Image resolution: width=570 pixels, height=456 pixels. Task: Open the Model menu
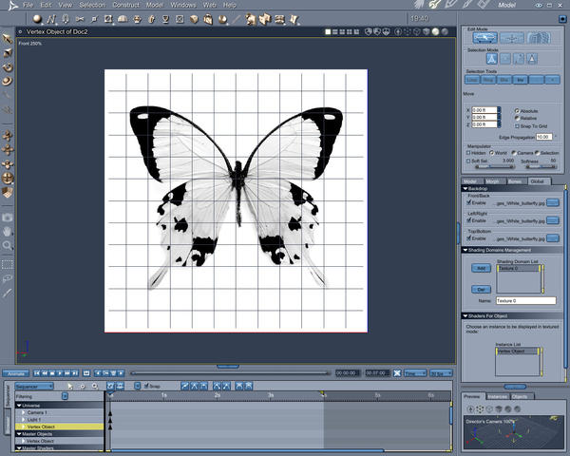coord(155,5)
